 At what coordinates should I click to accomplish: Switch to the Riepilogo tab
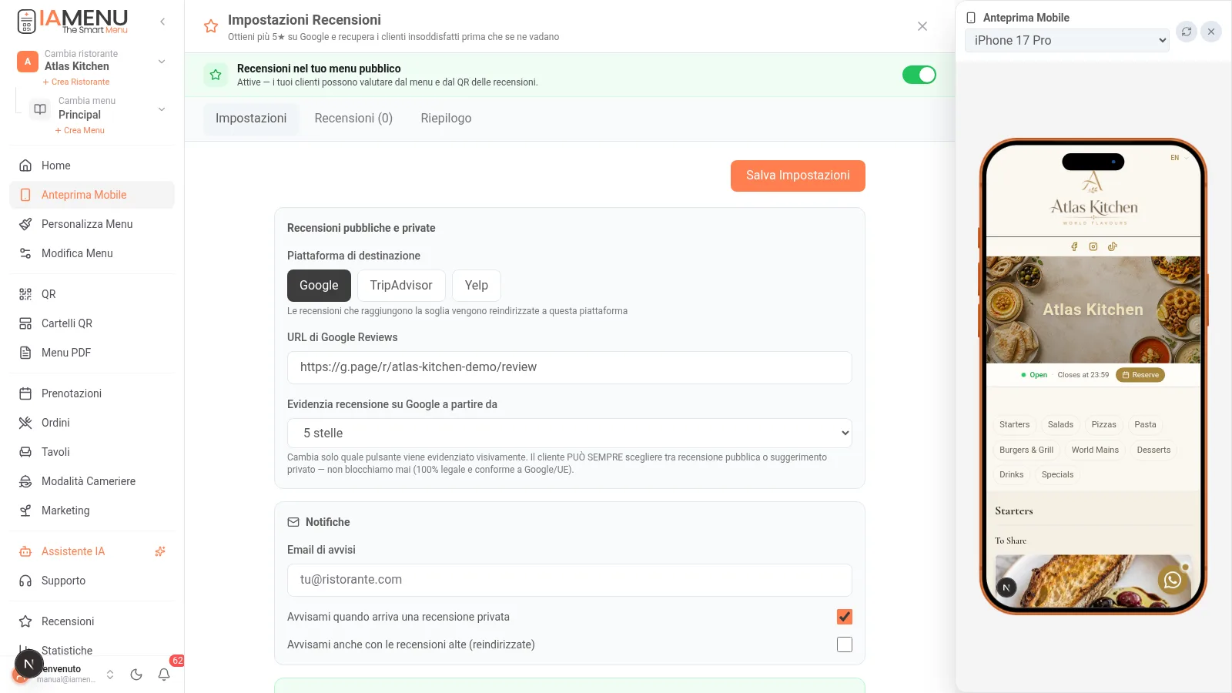tap(446, 119)
